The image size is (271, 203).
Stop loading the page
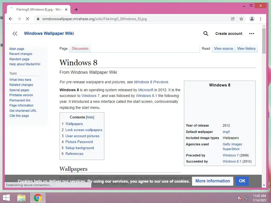28,19
